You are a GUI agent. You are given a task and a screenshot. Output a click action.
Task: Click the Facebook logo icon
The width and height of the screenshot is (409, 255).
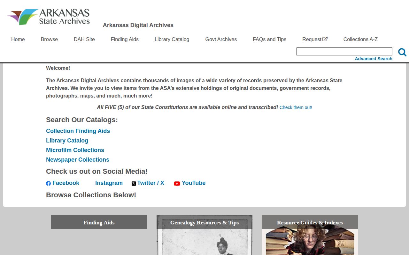click(48, 183)
